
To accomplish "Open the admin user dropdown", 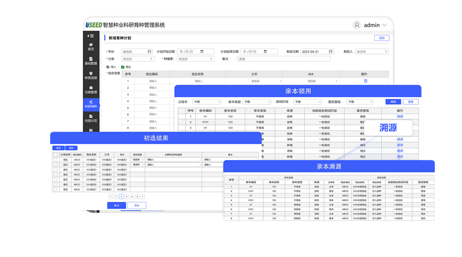I will pyautogui.click(x=371, y=25).
